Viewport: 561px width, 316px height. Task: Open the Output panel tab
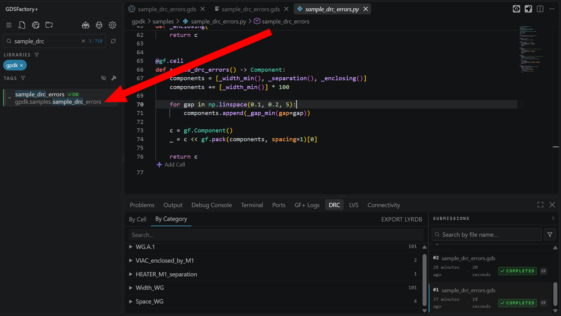click(x=173, y=205)
